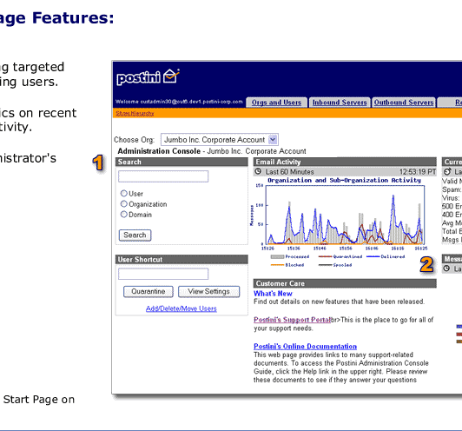Click the 'Quarantined' legend entry
462x431 pixels.
pyautogui.click(x=340, y=256)
